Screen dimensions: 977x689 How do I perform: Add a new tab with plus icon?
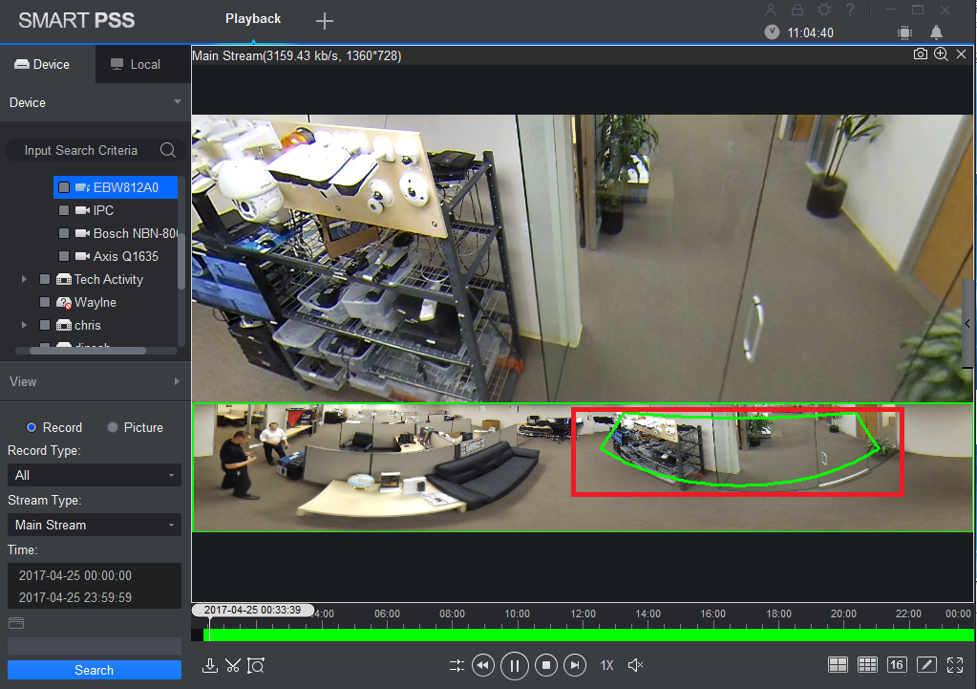tap(324, 21)
